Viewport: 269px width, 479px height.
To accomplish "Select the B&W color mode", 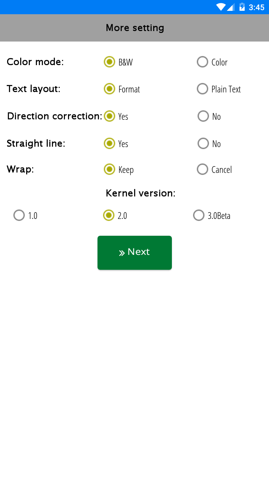I will (x=109, y=62).
